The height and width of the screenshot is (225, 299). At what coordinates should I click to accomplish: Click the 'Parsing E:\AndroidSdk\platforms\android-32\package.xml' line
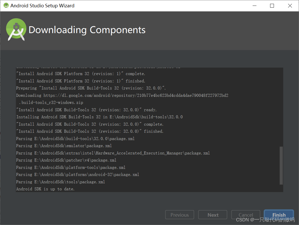[78, 175]
